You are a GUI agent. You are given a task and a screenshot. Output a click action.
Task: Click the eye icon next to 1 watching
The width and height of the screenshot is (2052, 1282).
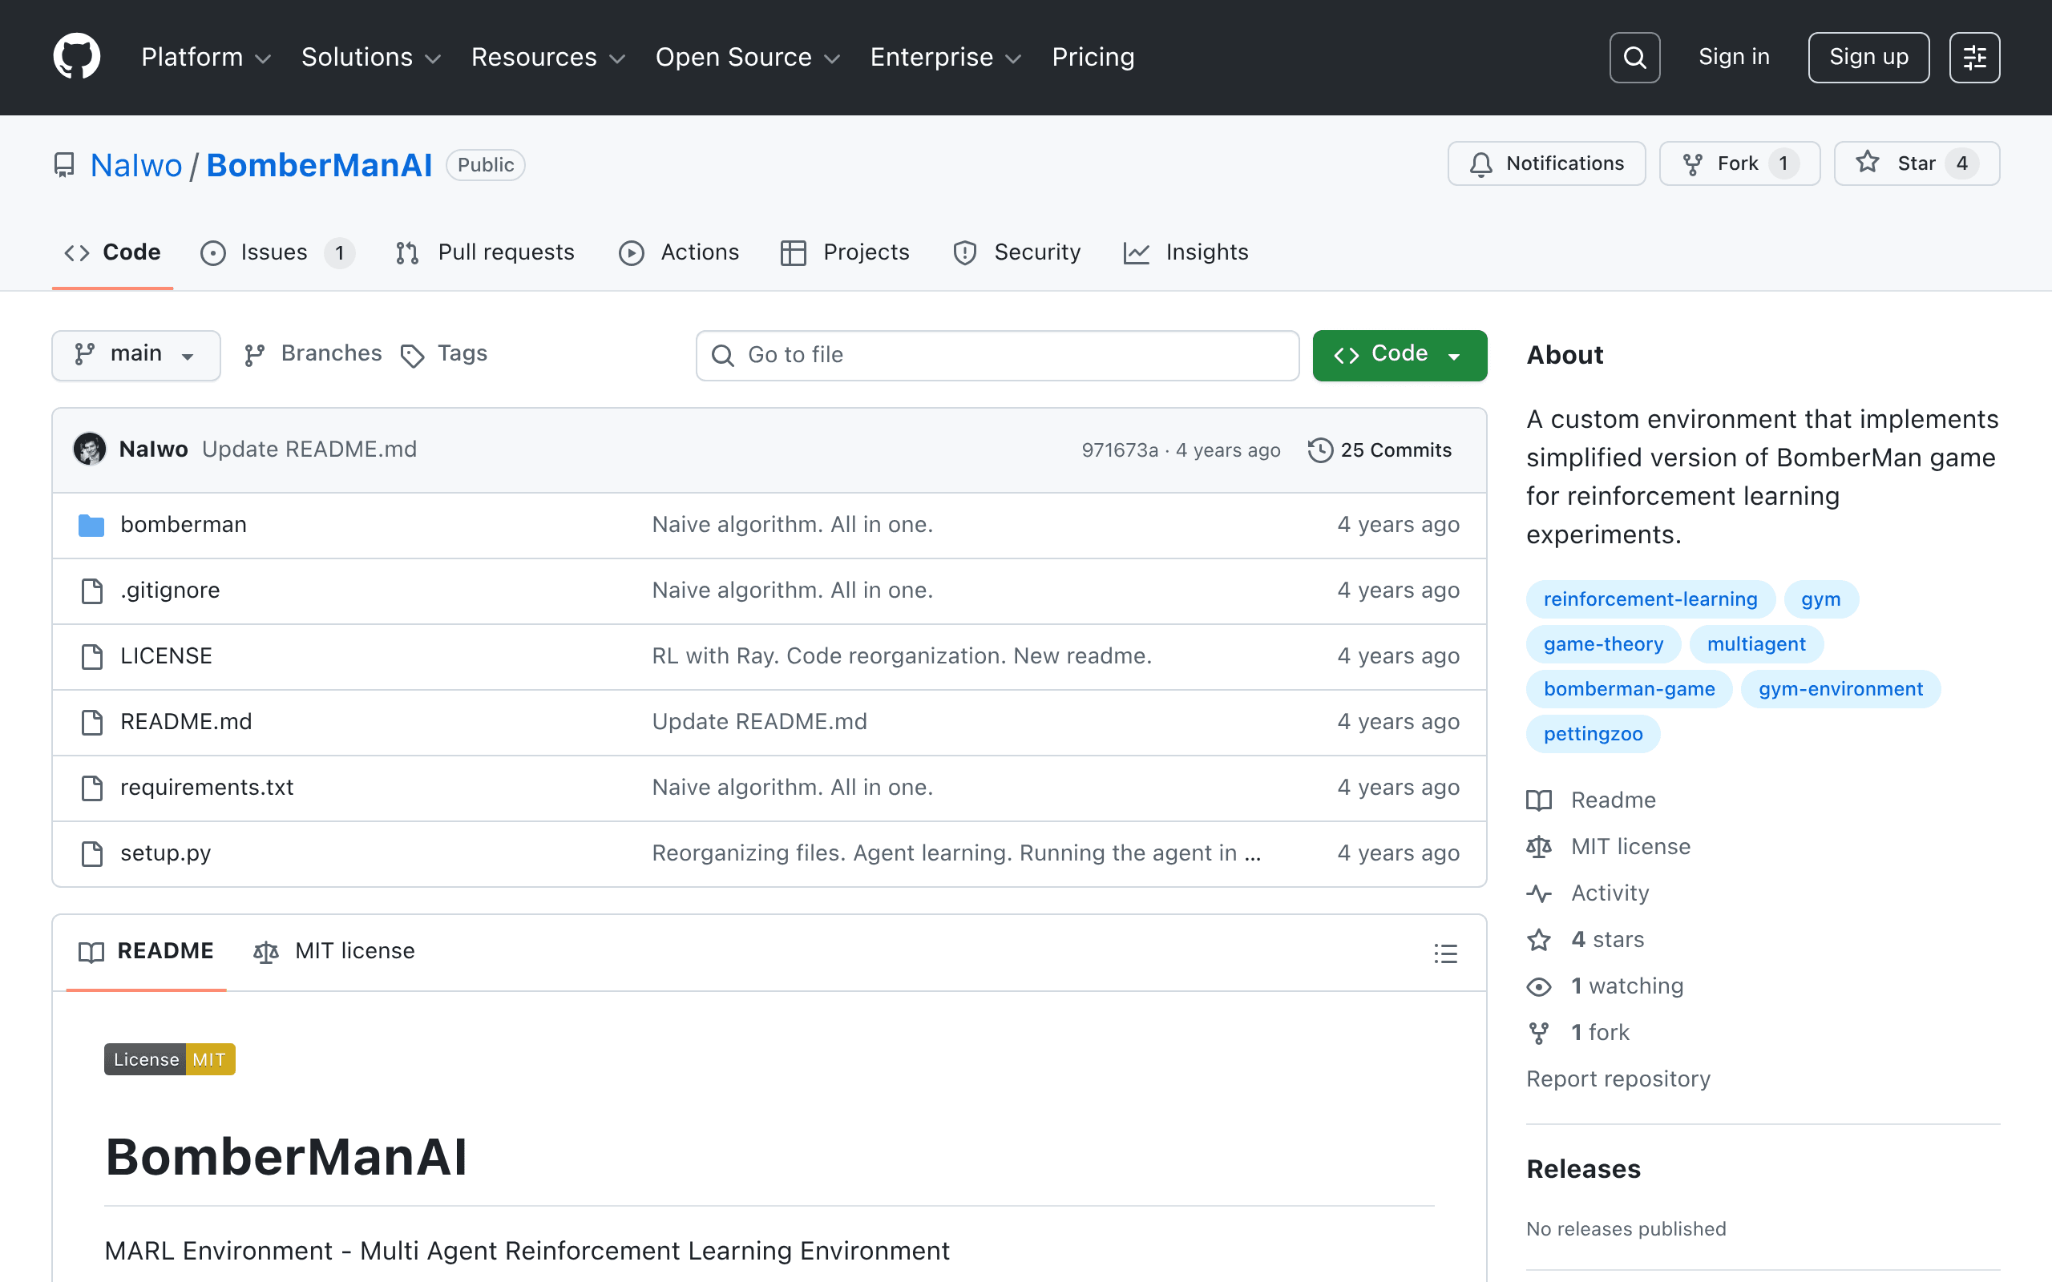pyautogui.click(x=1539, y=986)
